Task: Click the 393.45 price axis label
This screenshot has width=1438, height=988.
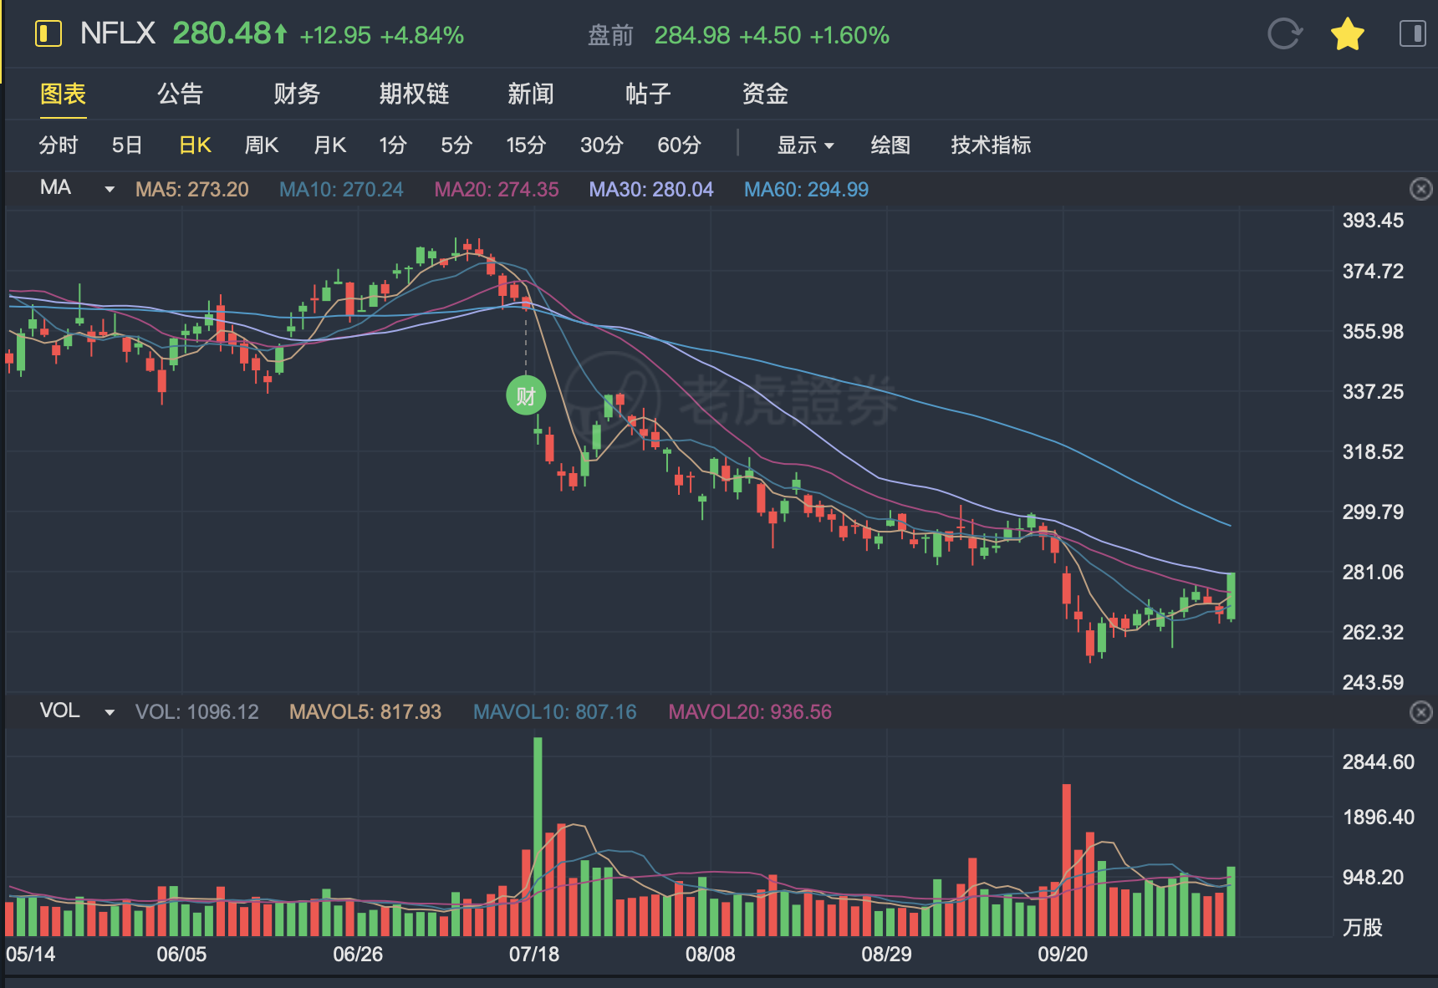Action: point(1373,221)
